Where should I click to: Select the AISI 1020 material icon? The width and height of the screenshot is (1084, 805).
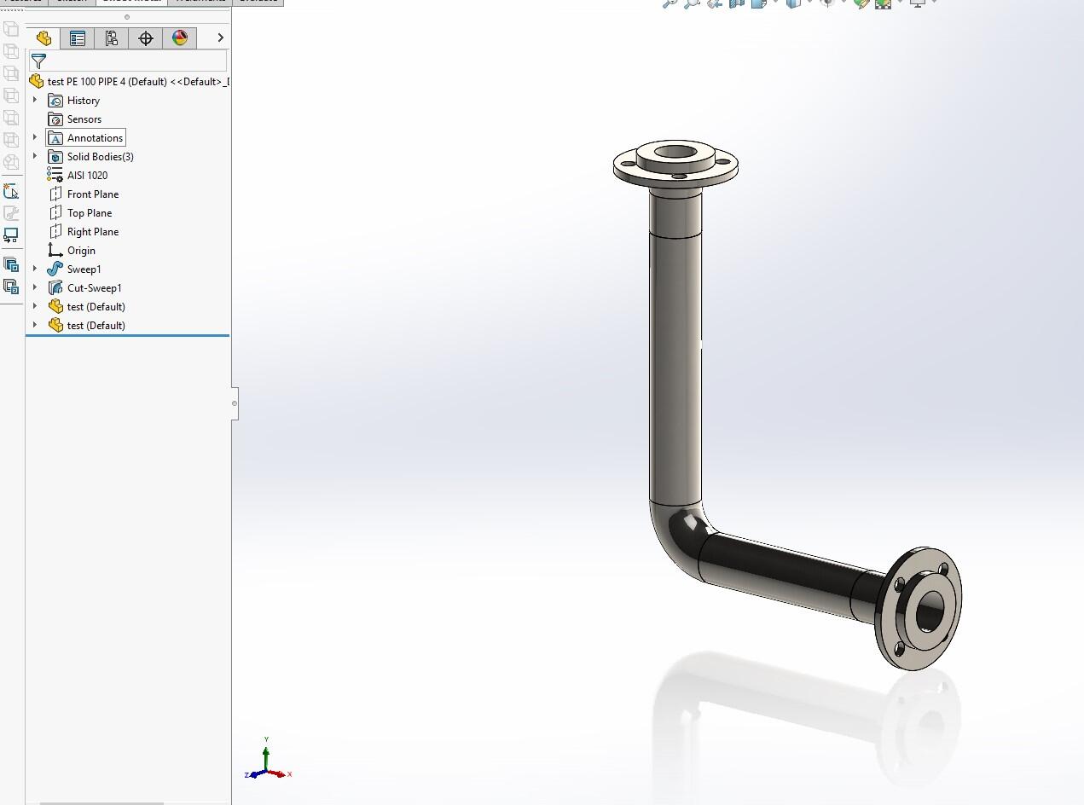(x=55, y=175)
